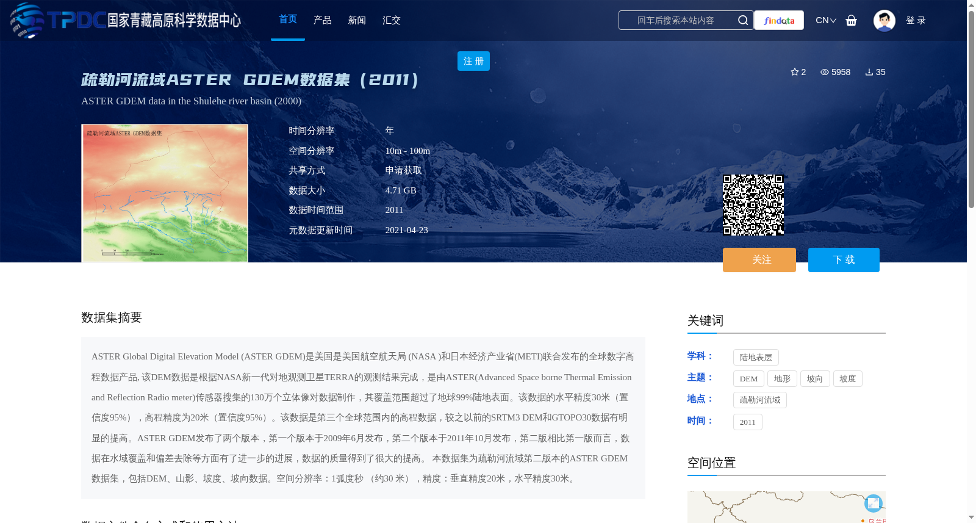The image size is (976, 523).
Task: Click the 2021-04-23 metadata update date
Action: (406, 230)
